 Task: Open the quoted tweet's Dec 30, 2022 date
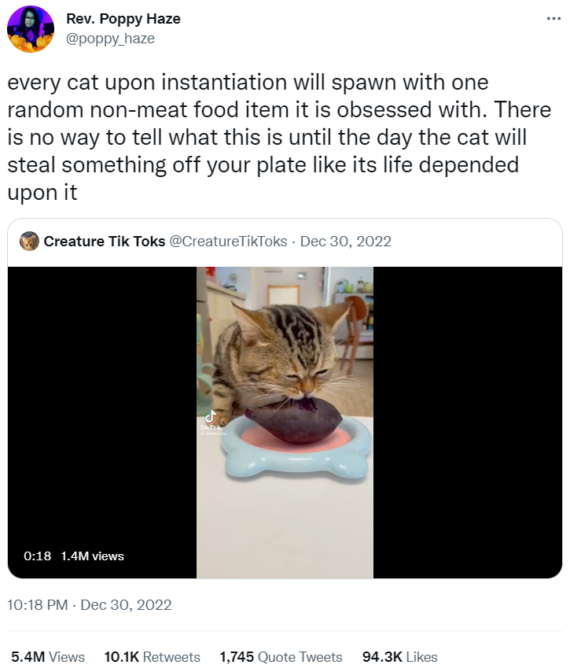click(x=345, y=242)
